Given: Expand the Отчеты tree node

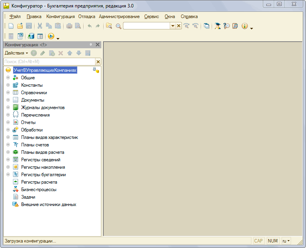Looking at the screenshot, I should click(x=8, y=122).
